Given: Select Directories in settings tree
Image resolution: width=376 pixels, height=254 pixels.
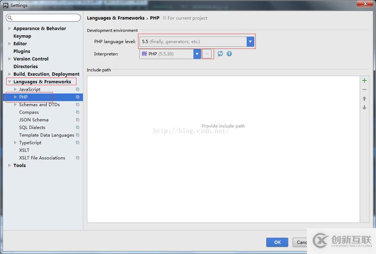Looking at the screenshot, I should pos(25,66).
